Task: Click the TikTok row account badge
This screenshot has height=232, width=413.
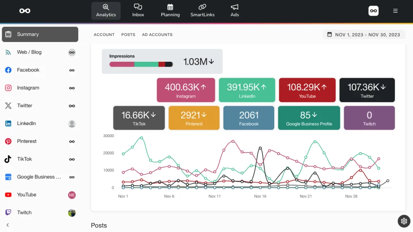Action: (x=72, y=159)
